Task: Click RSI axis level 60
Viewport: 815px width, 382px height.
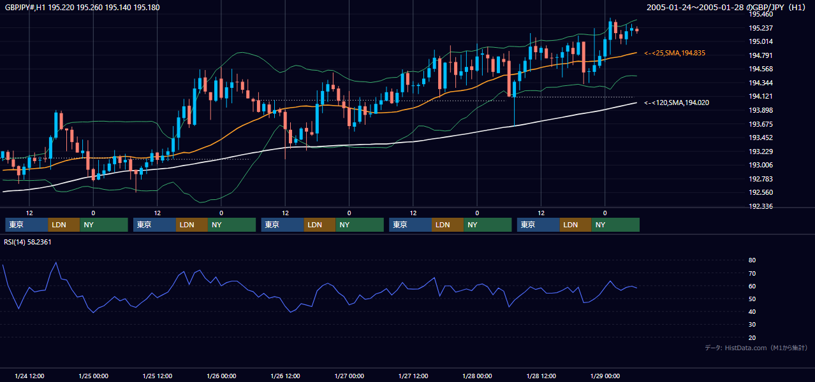Action: (x=752, y=286)
